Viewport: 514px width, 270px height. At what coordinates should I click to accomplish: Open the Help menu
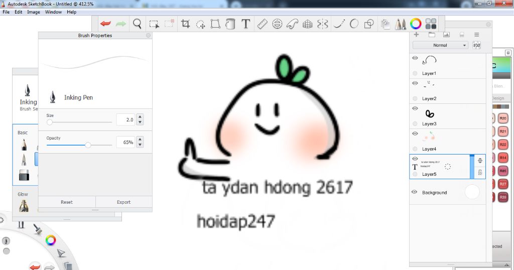pyautogui.click(x=71, y=12)
